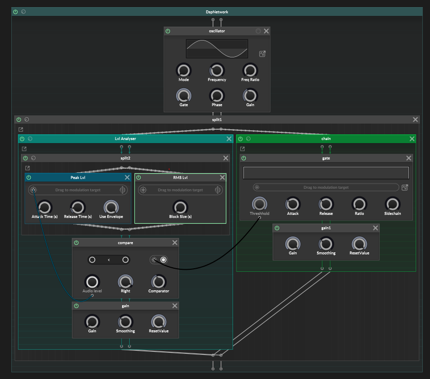Toggle RMS Lvl node power button

[139, 177]
